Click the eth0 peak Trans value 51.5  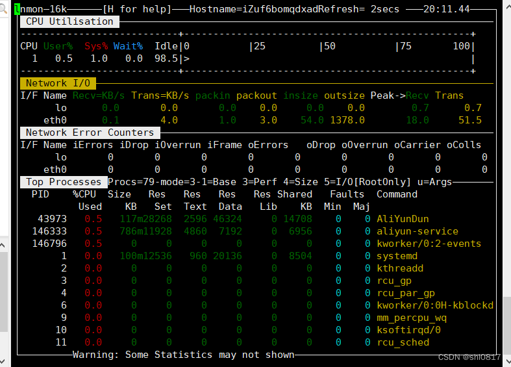pyautogui.click(x=470, y=120)
